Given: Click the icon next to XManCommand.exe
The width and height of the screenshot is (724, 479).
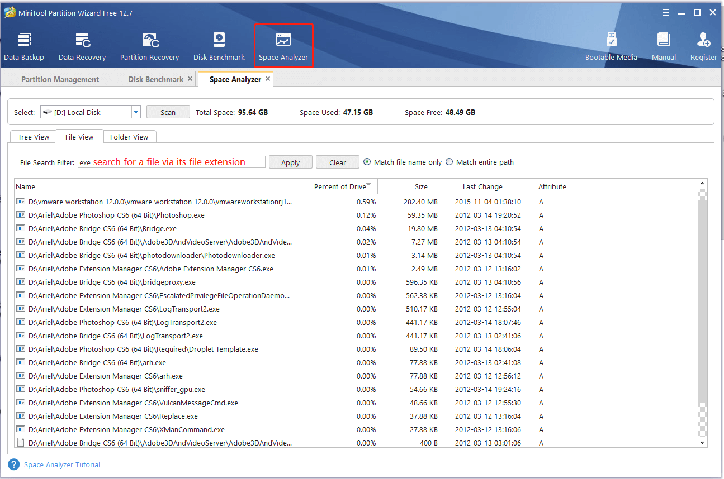Looking at the screenshot, I should pos(21,429).
